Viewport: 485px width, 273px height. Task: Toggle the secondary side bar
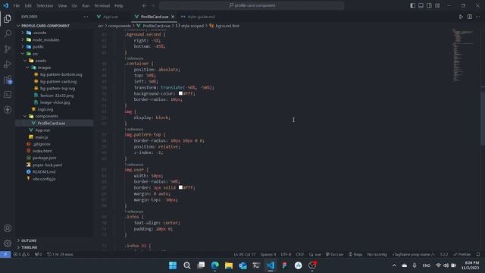coord(429,5)
